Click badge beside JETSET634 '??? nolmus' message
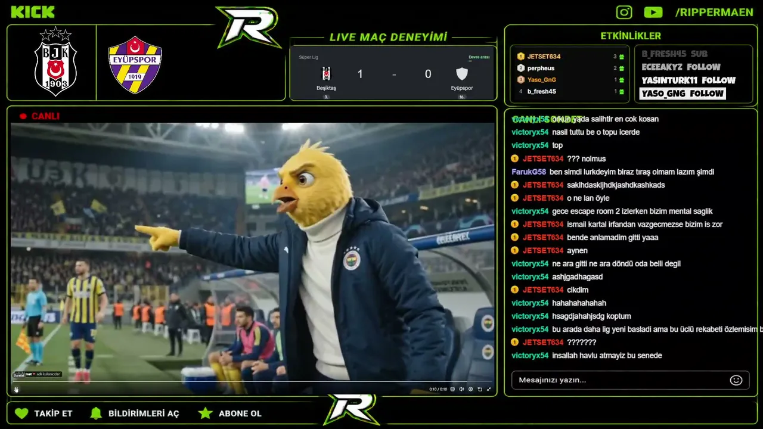The height and width of the screenshot is (429, 763). [x=515, y=158]
